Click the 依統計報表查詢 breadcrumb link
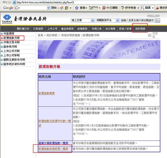Screen dimensions: 167x158 70,35
